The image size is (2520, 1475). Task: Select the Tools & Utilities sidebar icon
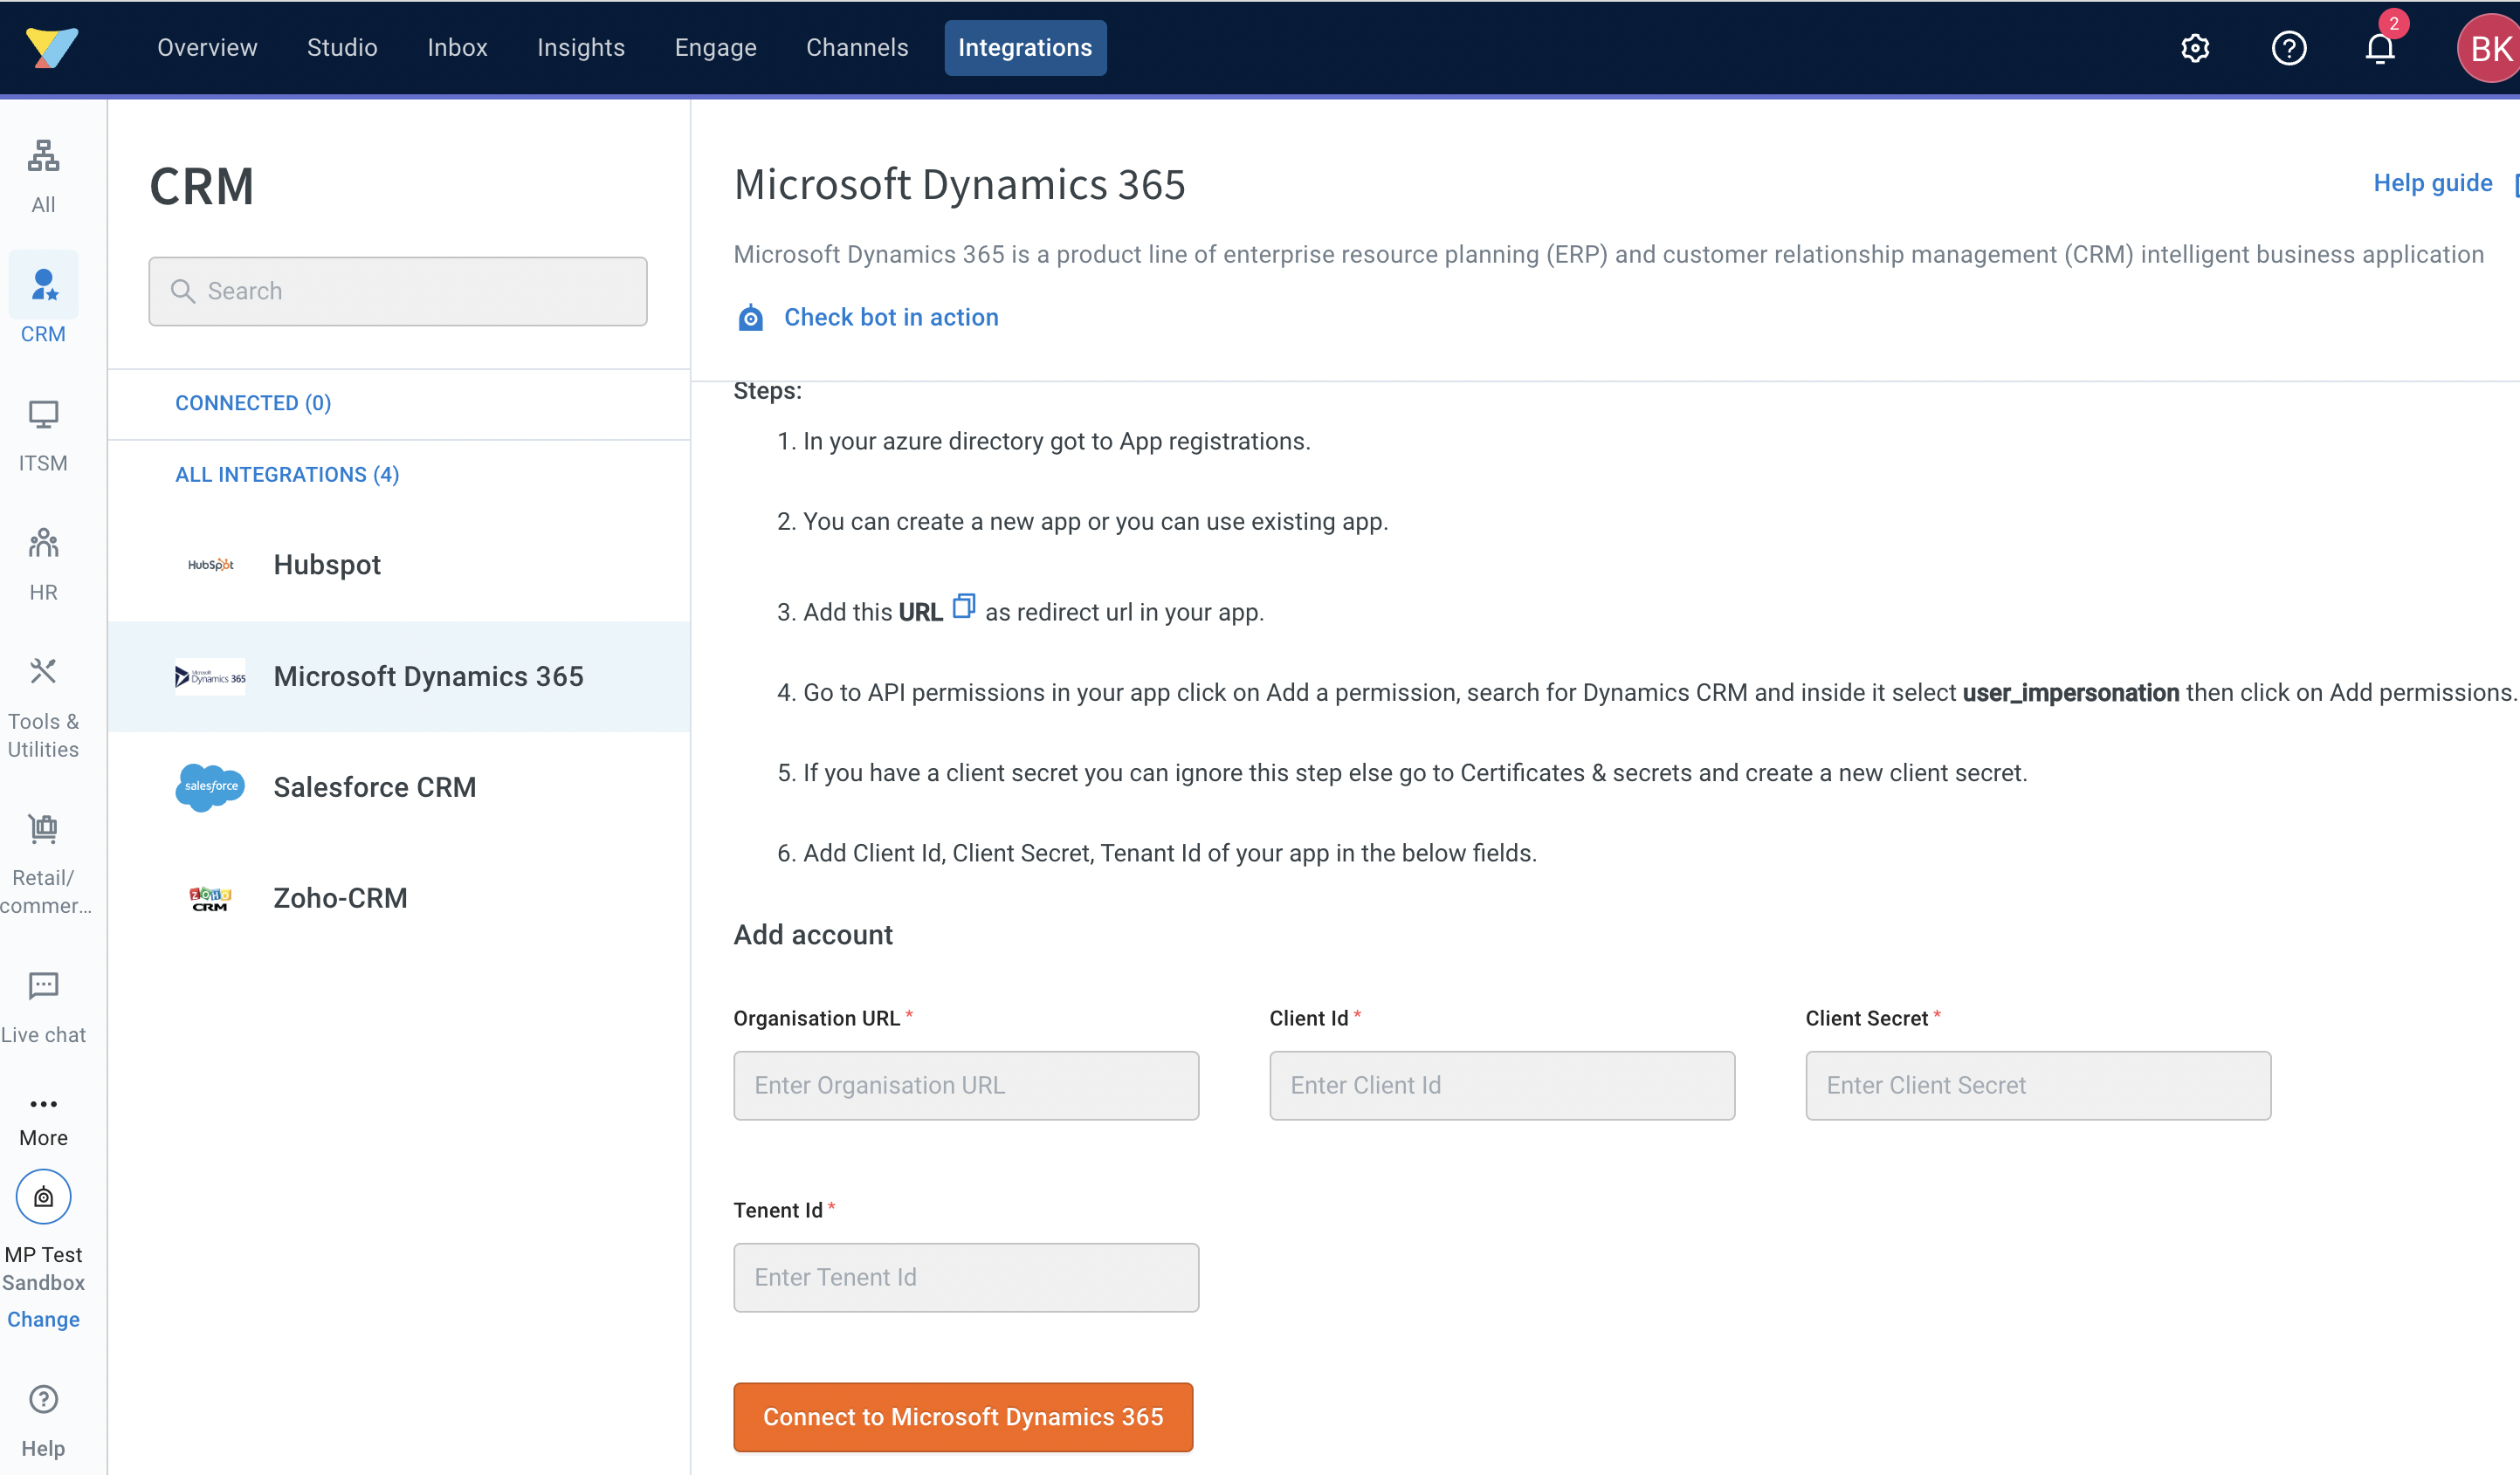click(x=43, y=671)
